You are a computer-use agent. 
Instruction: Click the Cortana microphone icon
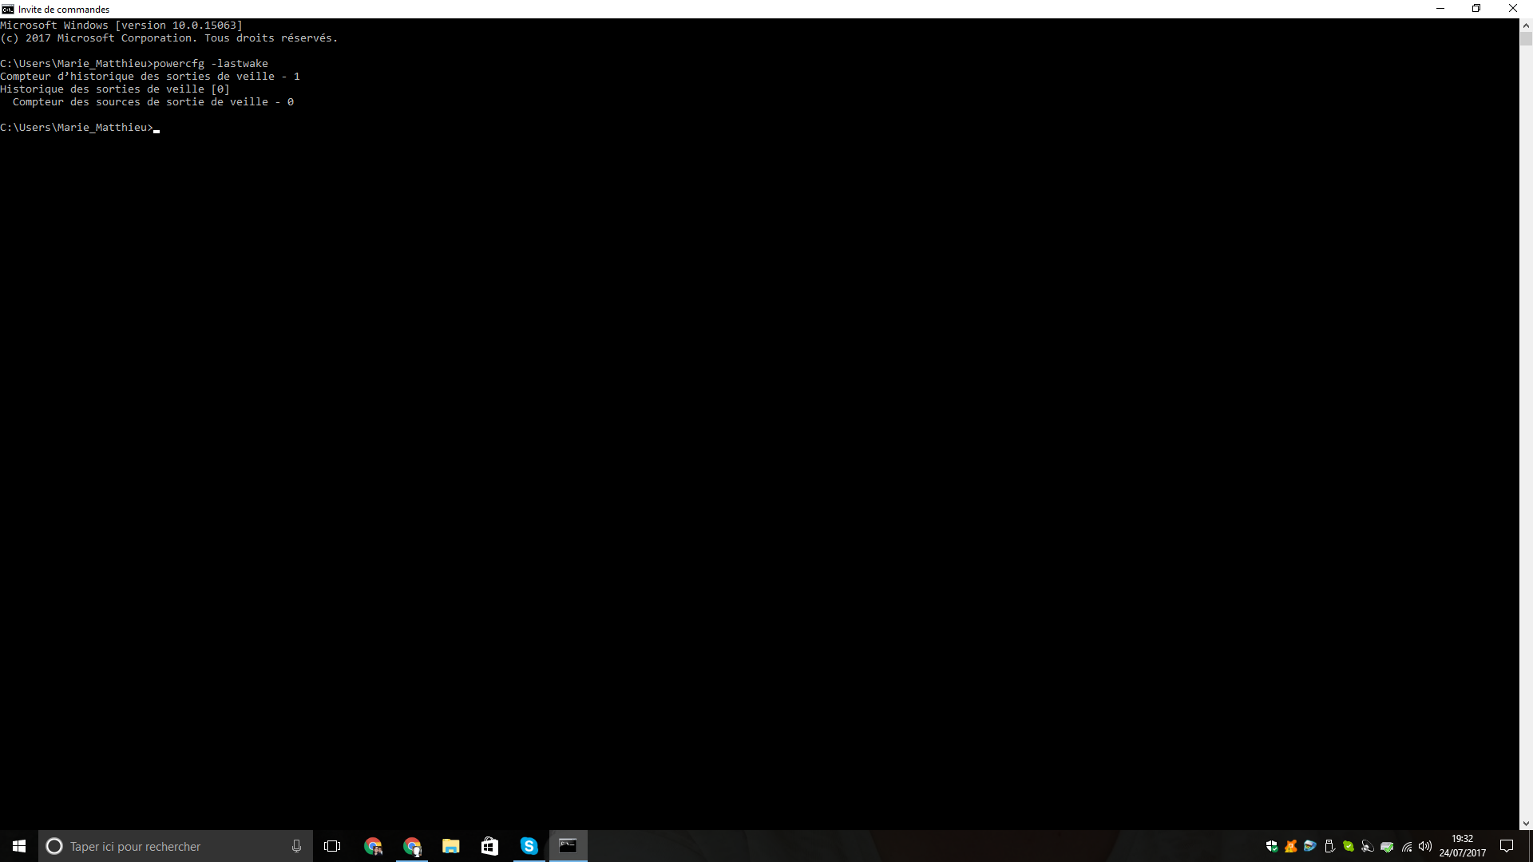click(x=296, y=846)
